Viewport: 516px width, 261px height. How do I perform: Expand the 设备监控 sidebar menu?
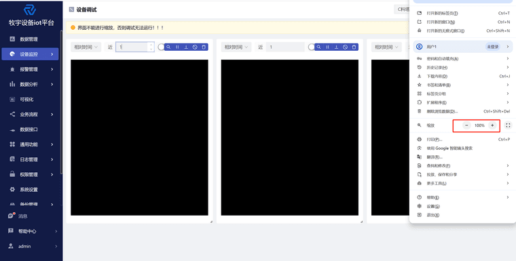pos(31,54)
